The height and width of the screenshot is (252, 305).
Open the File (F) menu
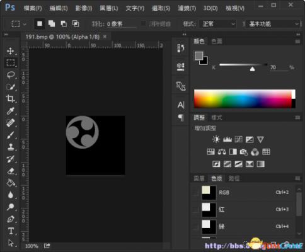33,8
